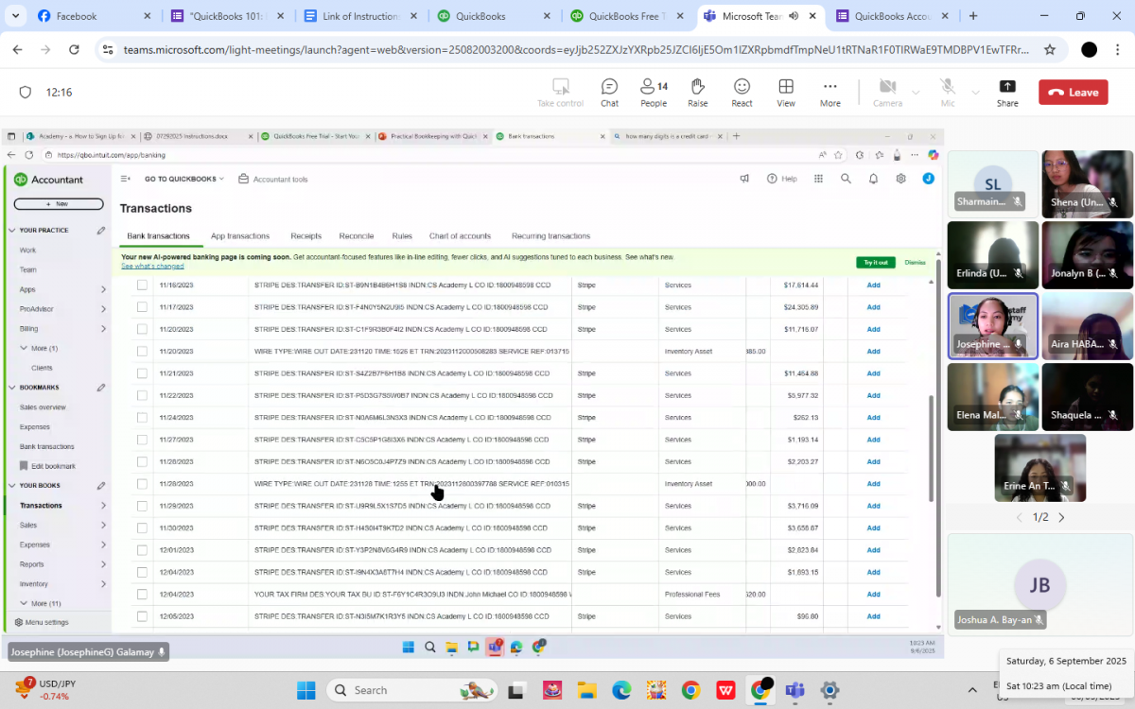The width and height of the screenshot is (1135, 709).
Task: Go to next participant gallery page
Action: (1061, 517)
